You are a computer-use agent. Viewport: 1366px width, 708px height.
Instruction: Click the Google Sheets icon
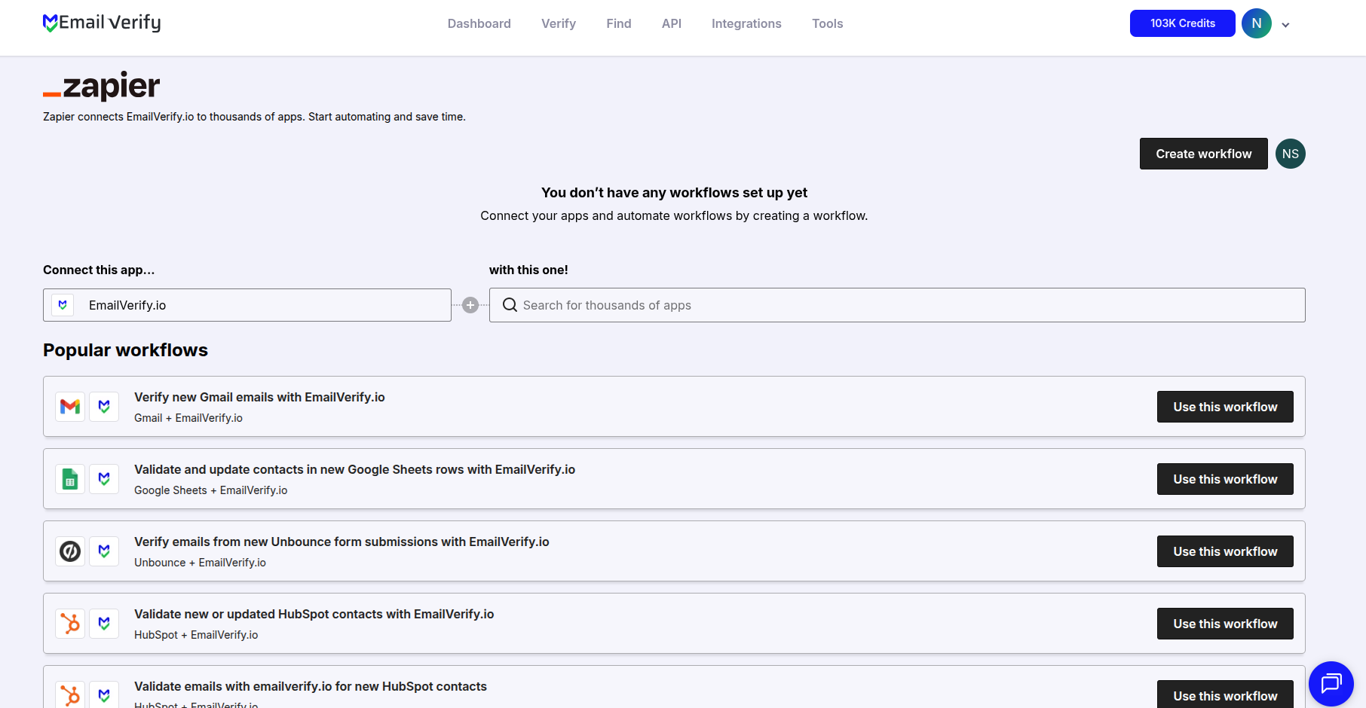pos(70,479)
